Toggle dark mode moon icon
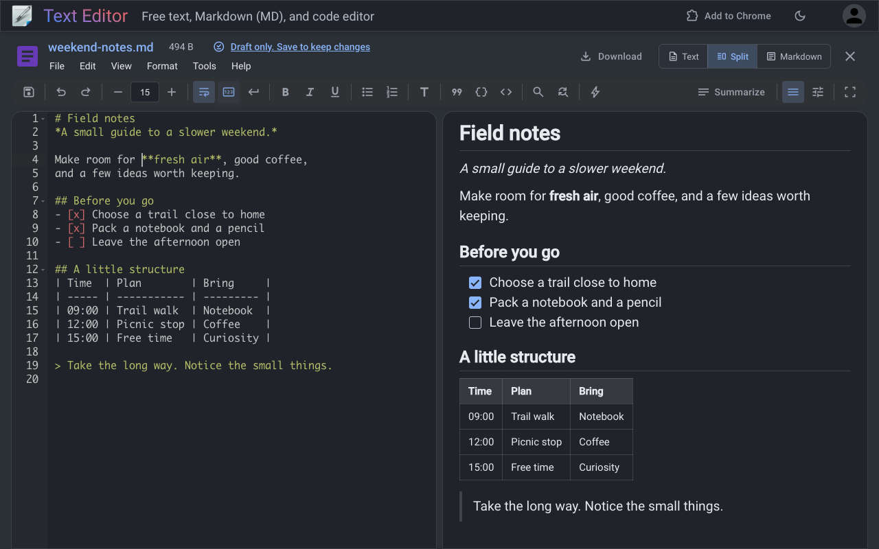 pos(800,16)
